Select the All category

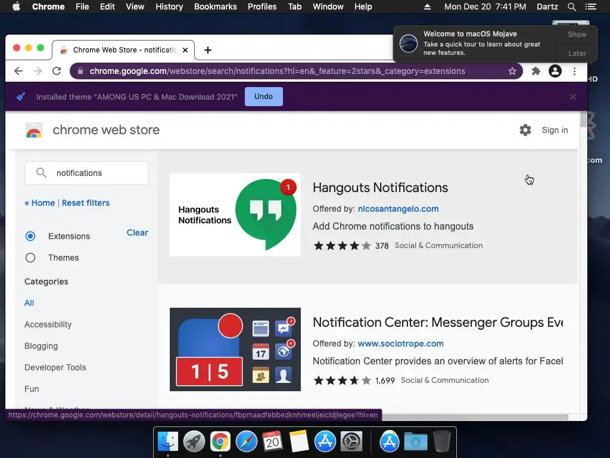click(29, 303)
